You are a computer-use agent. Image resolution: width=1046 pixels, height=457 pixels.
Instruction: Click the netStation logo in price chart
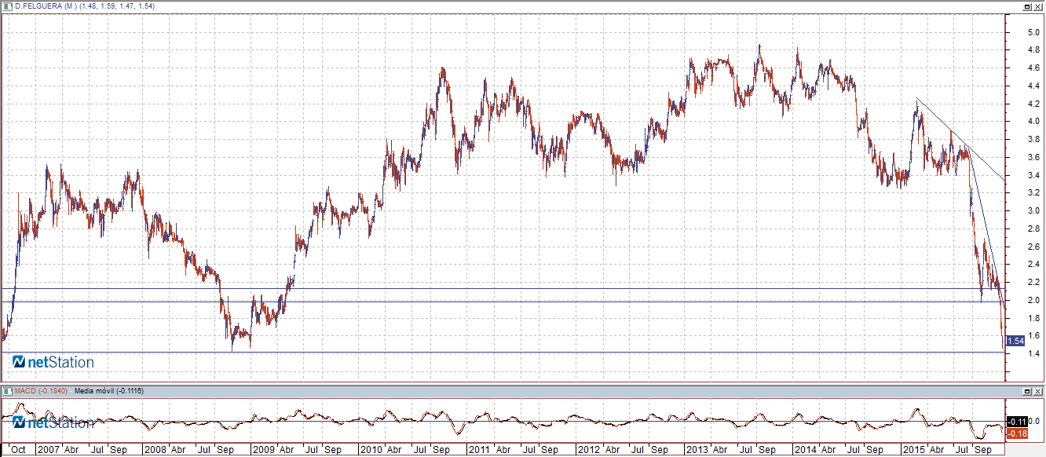(53, 362)
